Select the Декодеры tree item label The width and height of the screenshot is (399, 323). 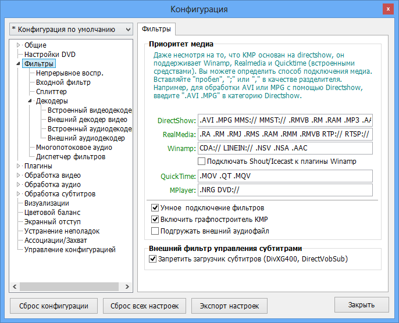[52, 101]
